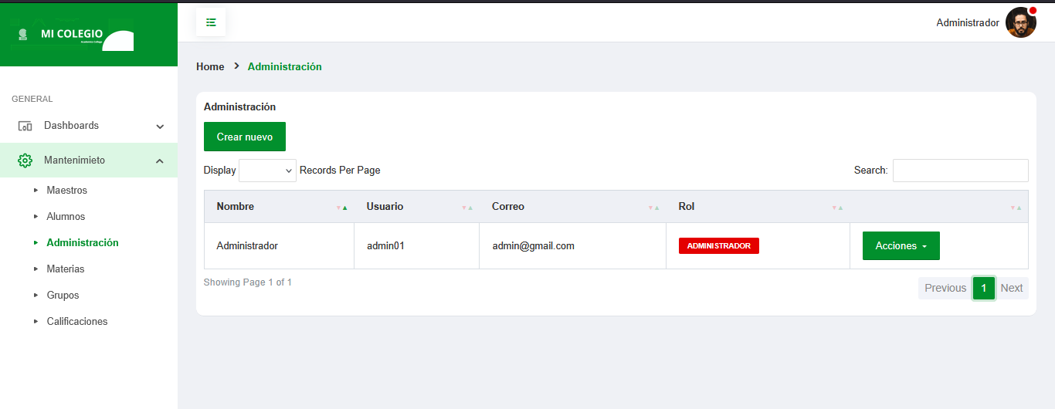Viewport: 1055px width, 409px height.
Task: Expand the Dashboards menu chevron
Action: [x=160, y=126]
